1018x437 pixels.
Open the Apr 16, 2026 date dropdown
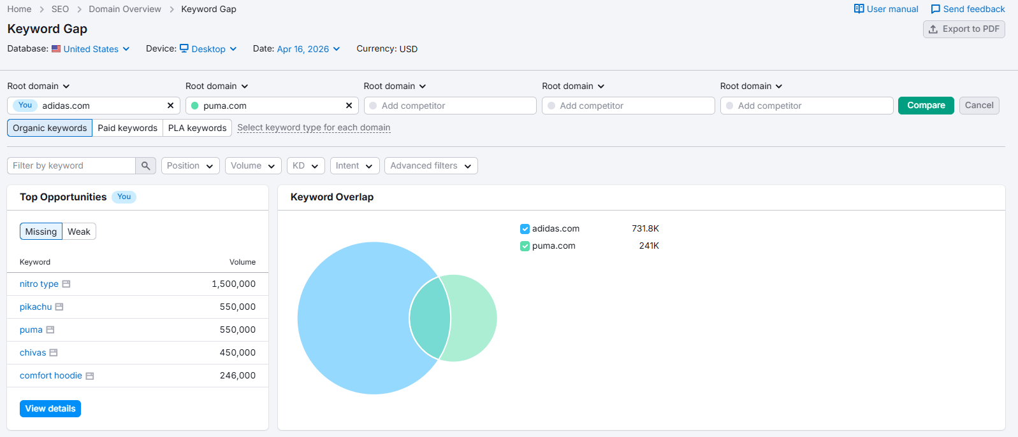309,49
